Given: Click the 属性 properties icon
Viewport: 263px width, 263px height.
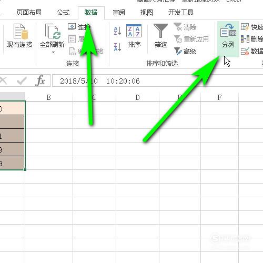Looking at the screenshot, I should tap(72, 39).
